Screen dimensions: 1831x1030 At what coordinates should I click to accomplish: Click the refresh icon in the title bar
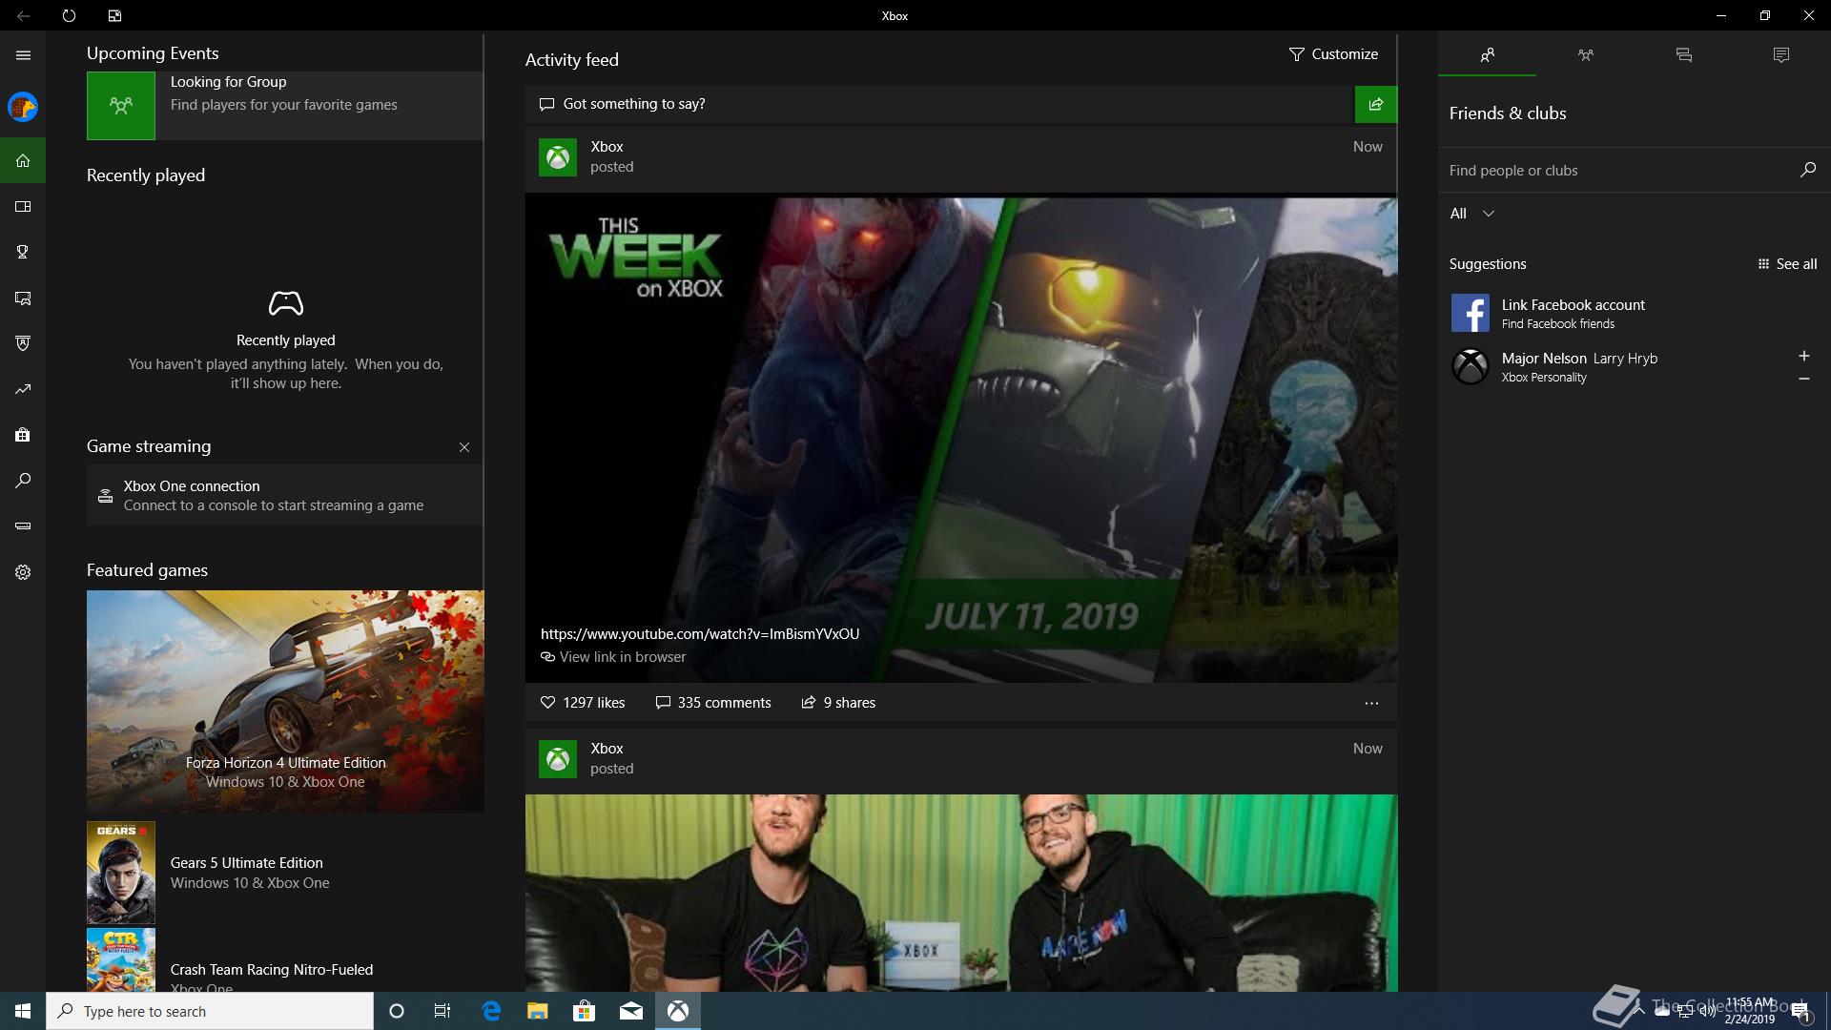tap(69, 15)
